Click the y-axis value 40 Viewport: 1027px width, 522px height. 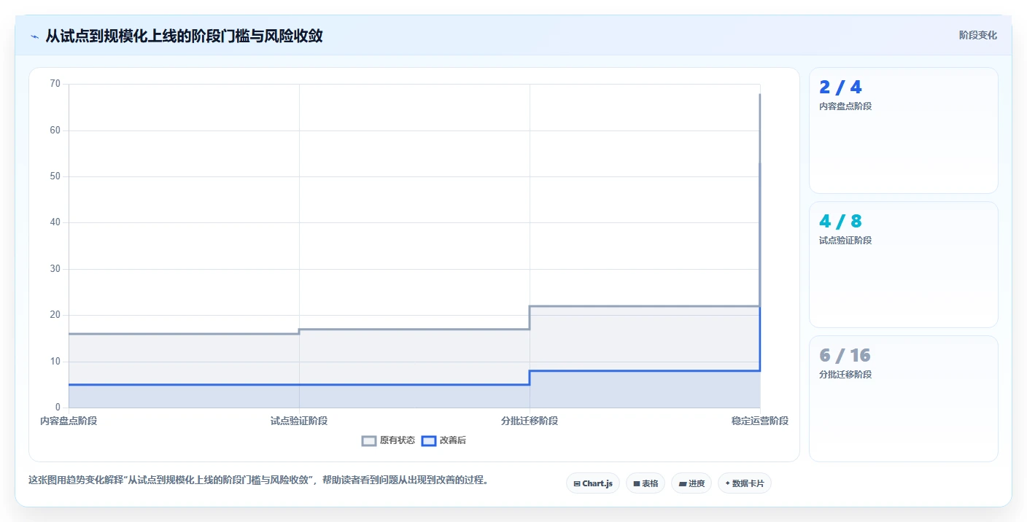click(55, 222)
